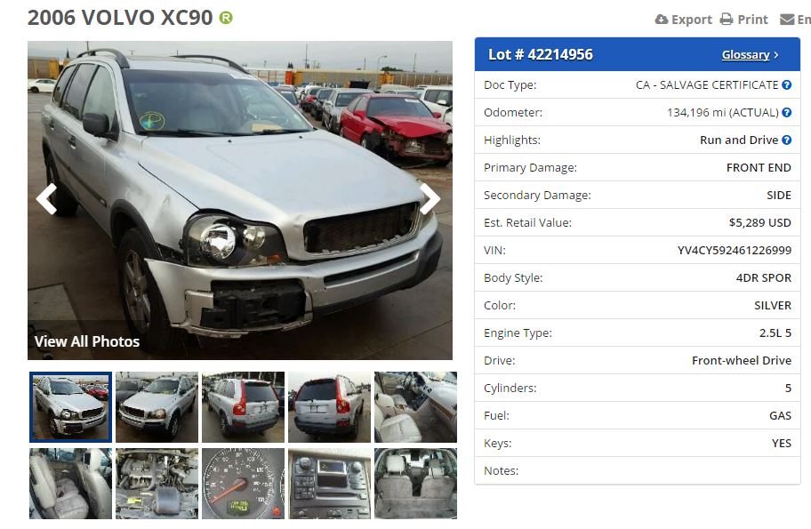Select the cargo area thumbnail
Screen dimensions: 811x529
pos(416,484)
